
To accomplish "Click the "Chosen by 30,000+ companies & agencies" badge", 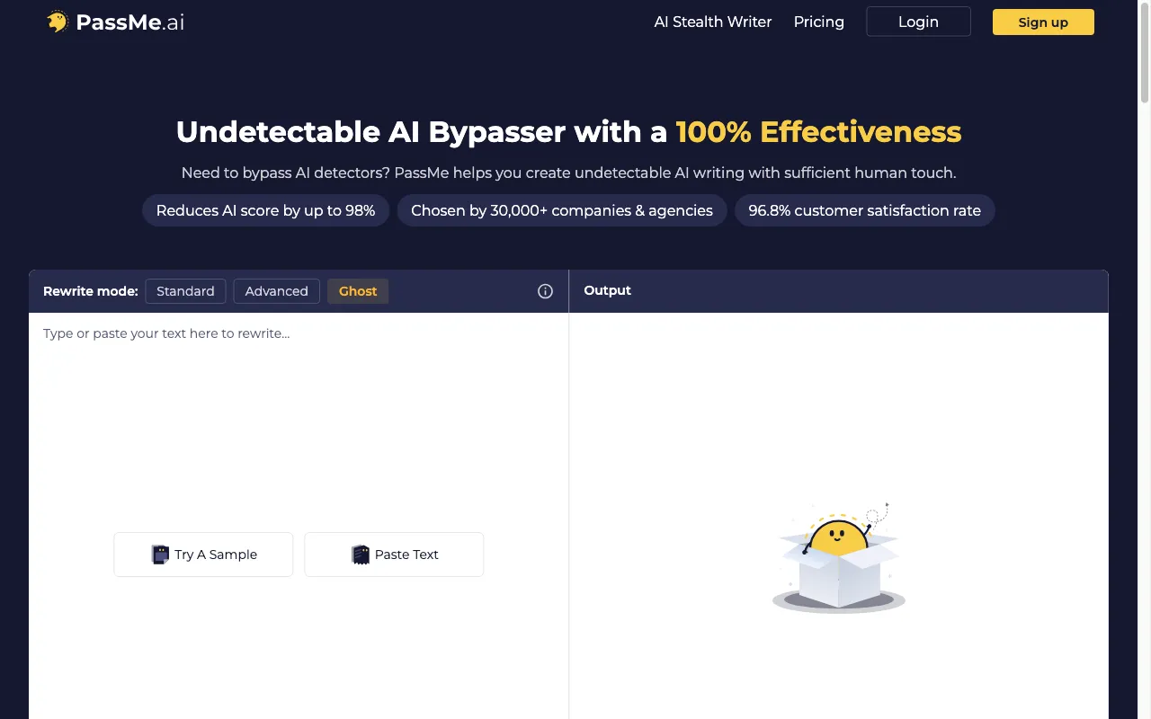I will [562, 210].
